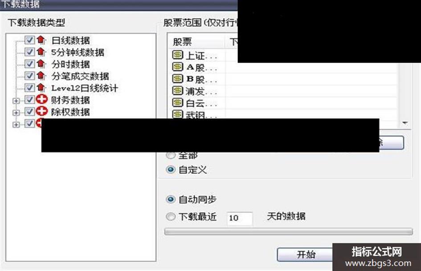Click the red arrow icon beside 日线数据
421x271 pixels.
(41, 40)
